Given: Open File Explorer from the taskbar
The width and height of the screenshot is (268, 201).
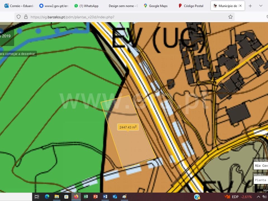Looking at the screenshot, I should point(57,197).
